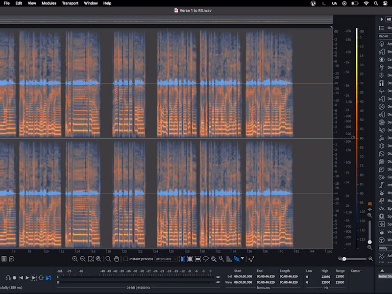Toggle the time selection tool
Viewport: 392px width, 294px height.
click(x=182, y=259)
